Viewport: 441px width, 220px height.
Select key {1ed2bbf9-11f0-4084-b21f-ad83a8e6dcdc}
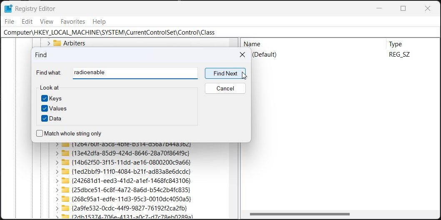tap(131, 171)
